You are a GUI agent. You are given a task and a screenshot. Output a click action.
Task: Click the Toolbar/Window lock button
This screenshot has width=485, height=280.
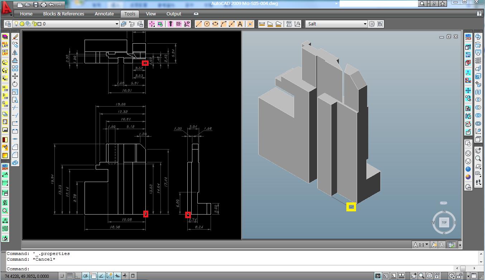coord(460,276)
